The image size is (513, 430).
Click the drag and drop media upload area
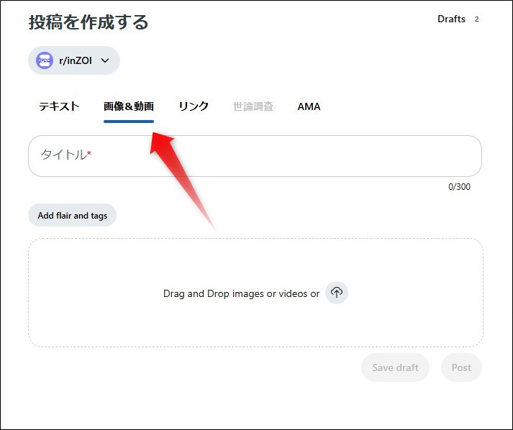click(255, 293)
